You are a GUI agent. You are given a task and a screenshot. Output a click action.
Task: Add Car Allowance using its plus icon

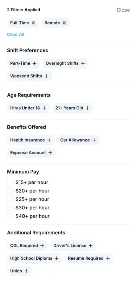(x=94, y=140)
